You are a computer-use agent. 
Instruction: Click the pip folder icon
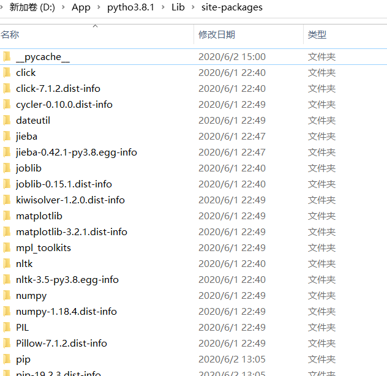point(7,359)
